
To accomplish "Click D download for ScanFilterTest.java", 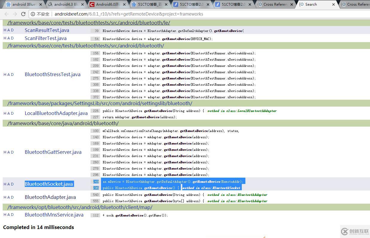I will pyautogui.click(x=12, y=38).
